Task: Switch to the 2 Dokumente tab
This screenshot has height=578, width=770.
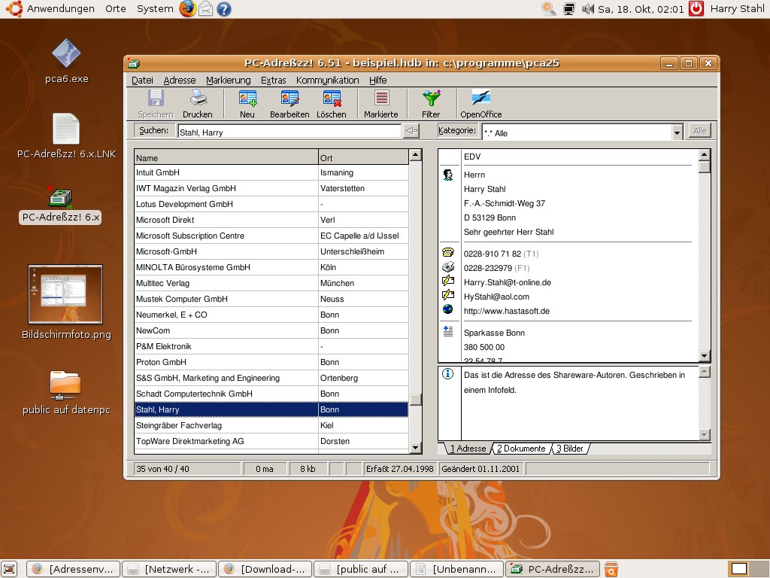Action: (520, 449)
